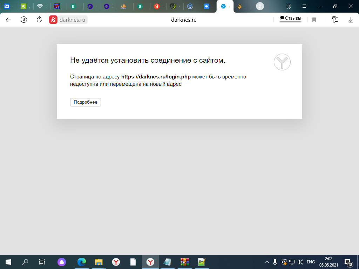Bookmark this page with the bookmark icon
Image resolution: width=359 pixels, height=269 pixels.
tap(314, 20)
